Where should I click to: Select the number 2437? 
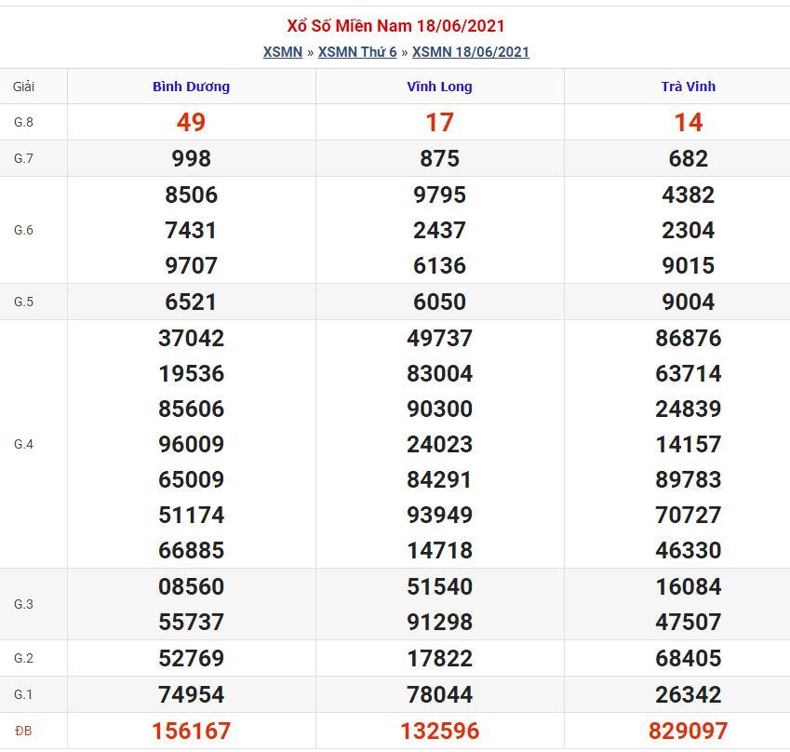pyautogui.click(x=439, y=230)
